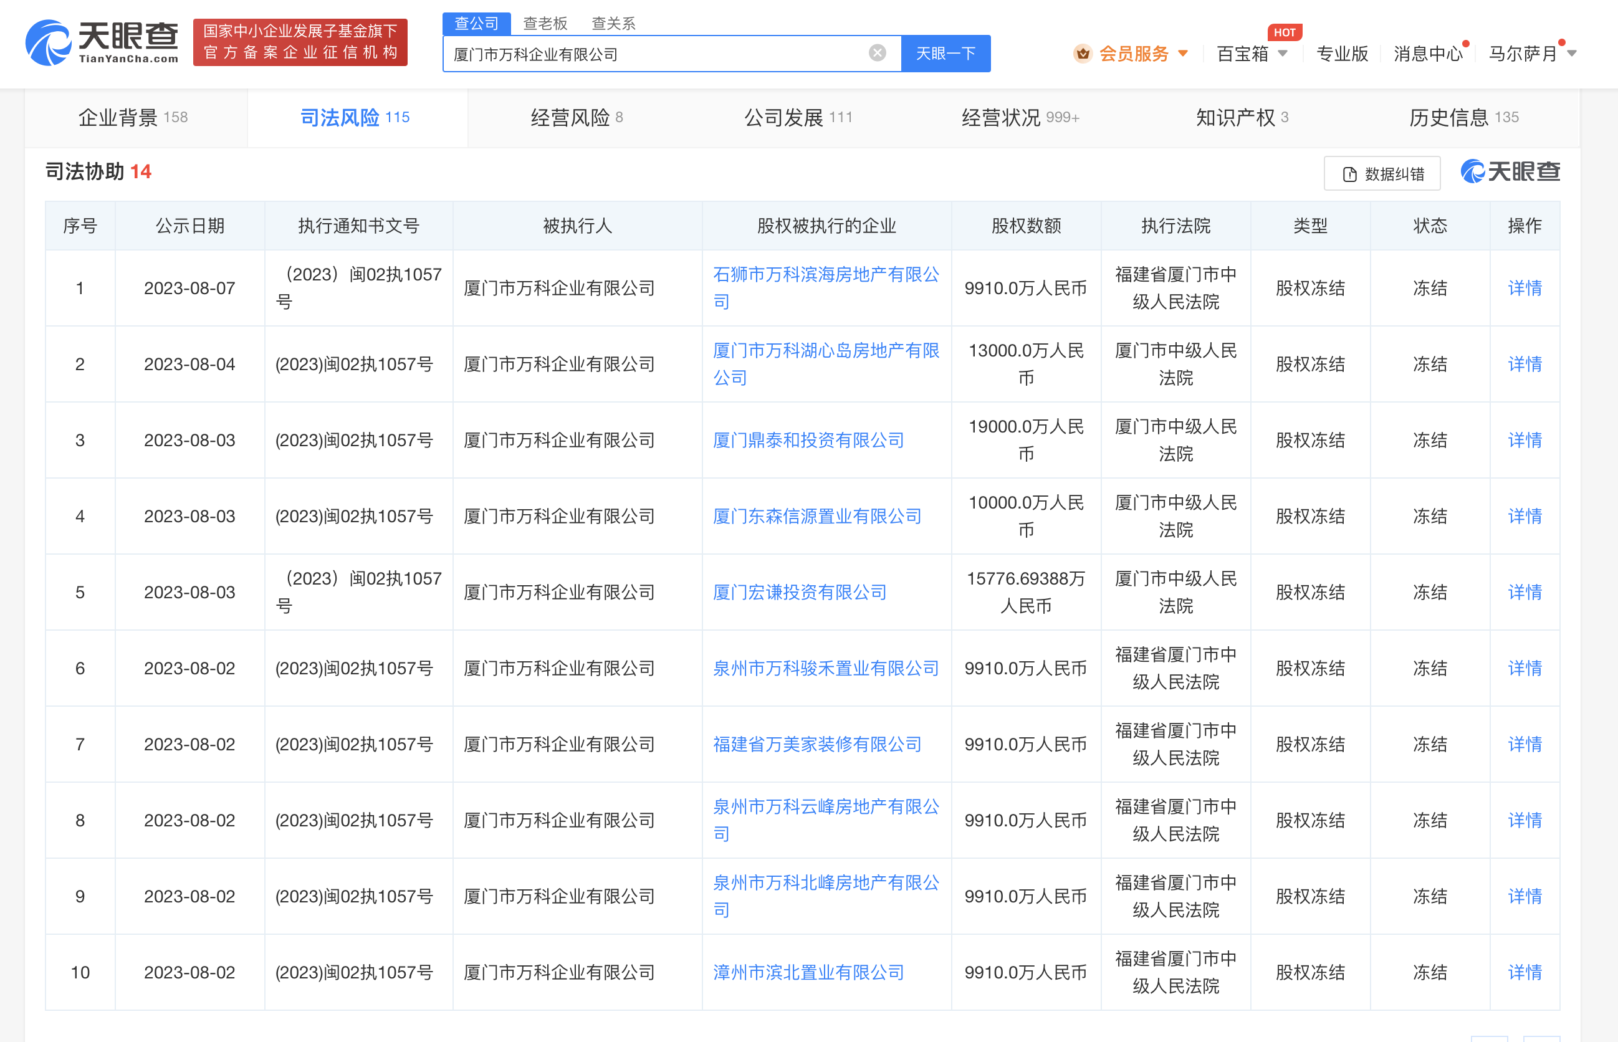
Task: Switch to the 查老板 search tab
Action: pyautogui.click(x=545, y=22)
